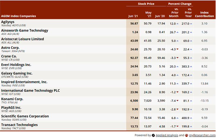The width and height of the screenshot is (216, 140).
Task: Click down arrow beside Astro Corp. -4.3
Action: [x=177, y=49]
